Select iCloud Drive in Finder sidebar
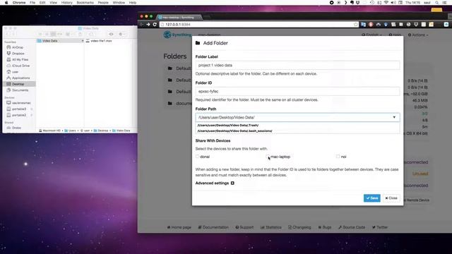452x254 pixels. (20, 66)
